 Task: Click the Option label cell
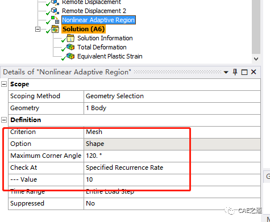46,144
